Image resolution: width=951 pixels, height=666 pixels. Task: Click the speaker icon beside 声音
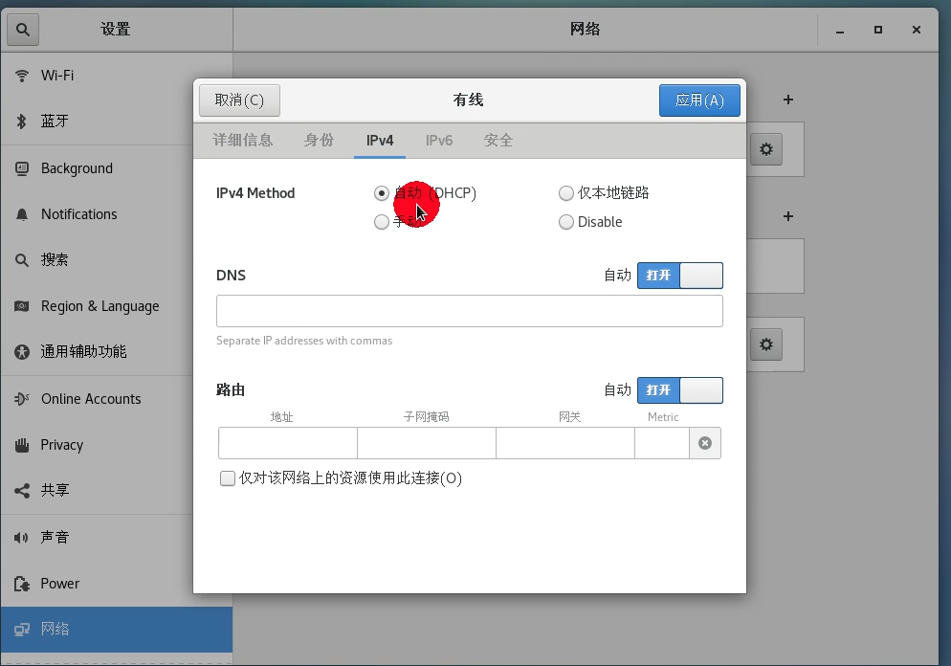21,538
